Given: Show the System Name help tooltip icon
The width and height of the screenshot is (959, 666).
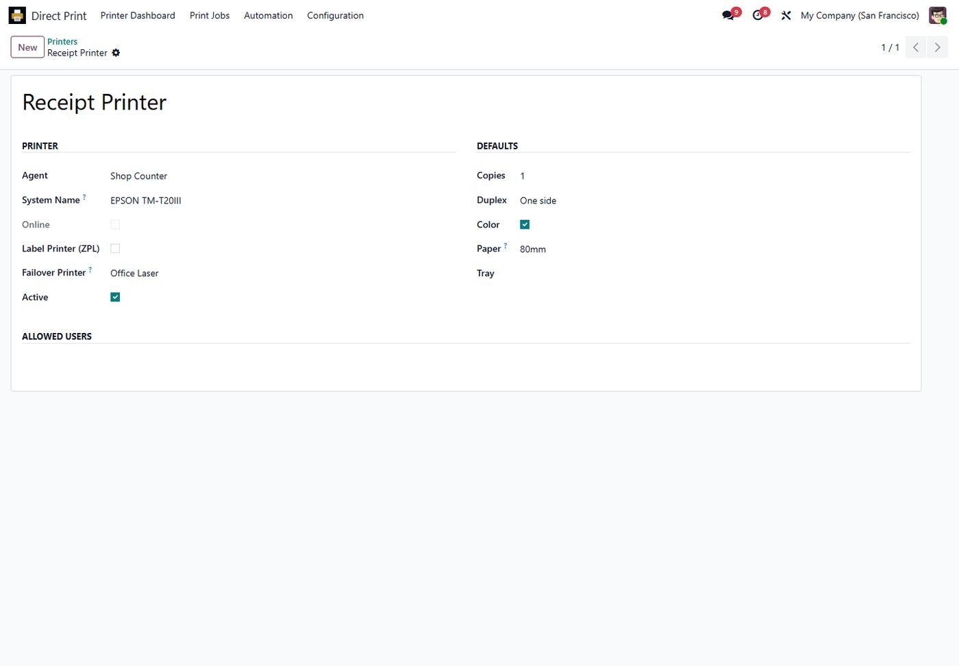Looking at the screenshot, I should point(84,197).
